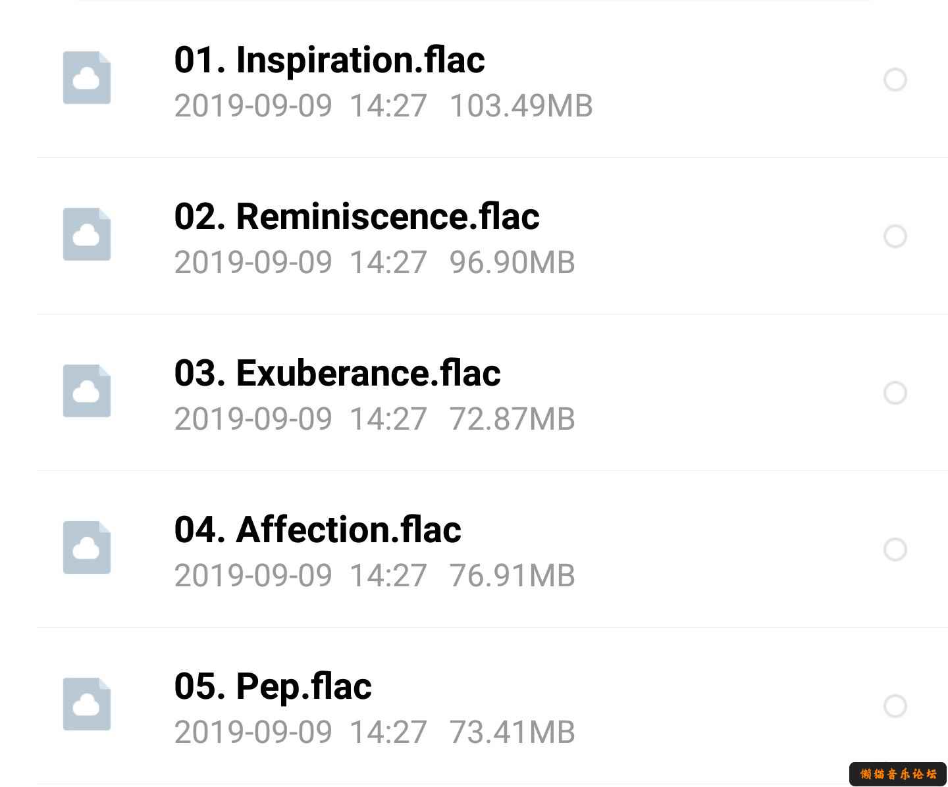
Task: Select 05. Pep.flac via its radio circle
Action: [x=895, y=706]
